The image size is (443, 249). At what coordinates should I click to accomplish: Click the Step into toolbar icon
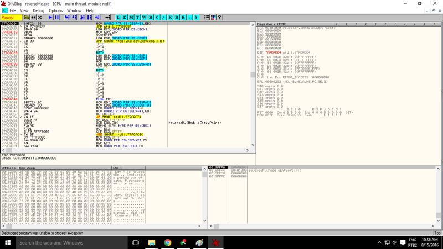pos(67,18)
